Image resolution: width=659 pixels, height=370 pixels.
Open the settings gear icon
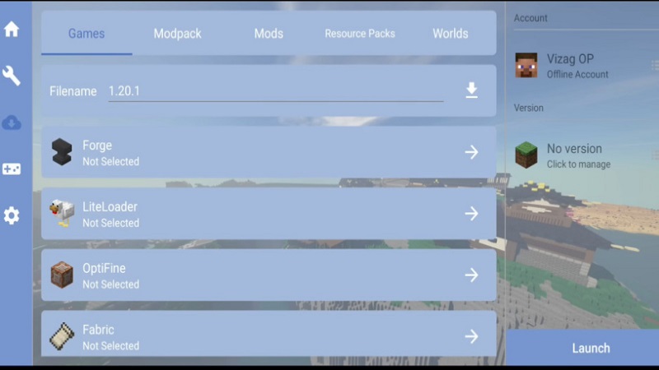[12, 215]
